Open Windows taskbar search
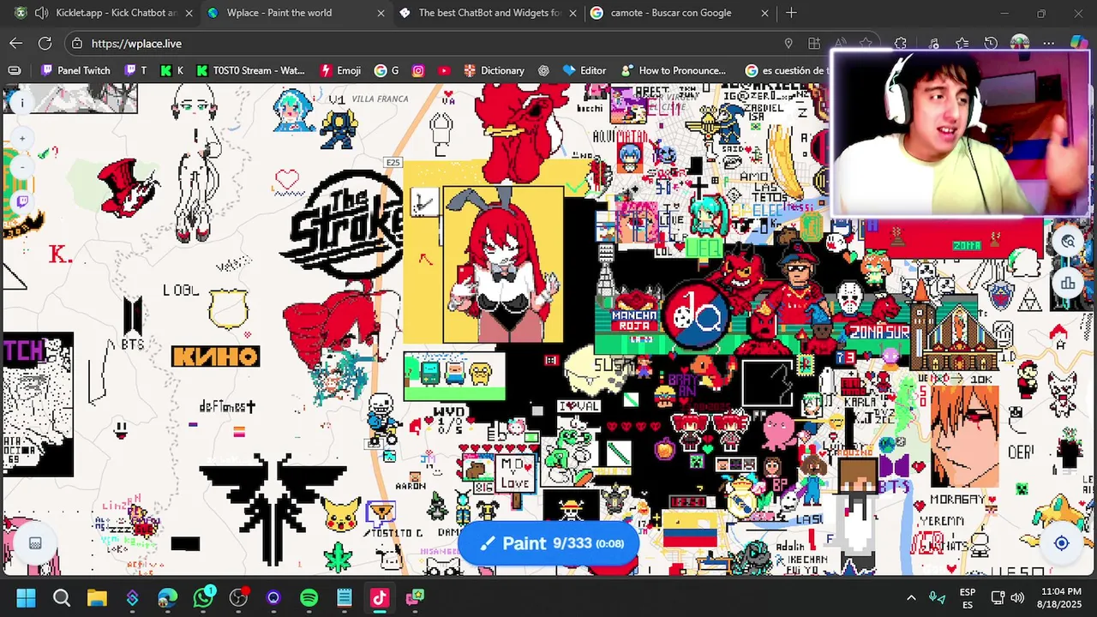The height and width of the screenshot is (617, 1097). click(62, 597)
